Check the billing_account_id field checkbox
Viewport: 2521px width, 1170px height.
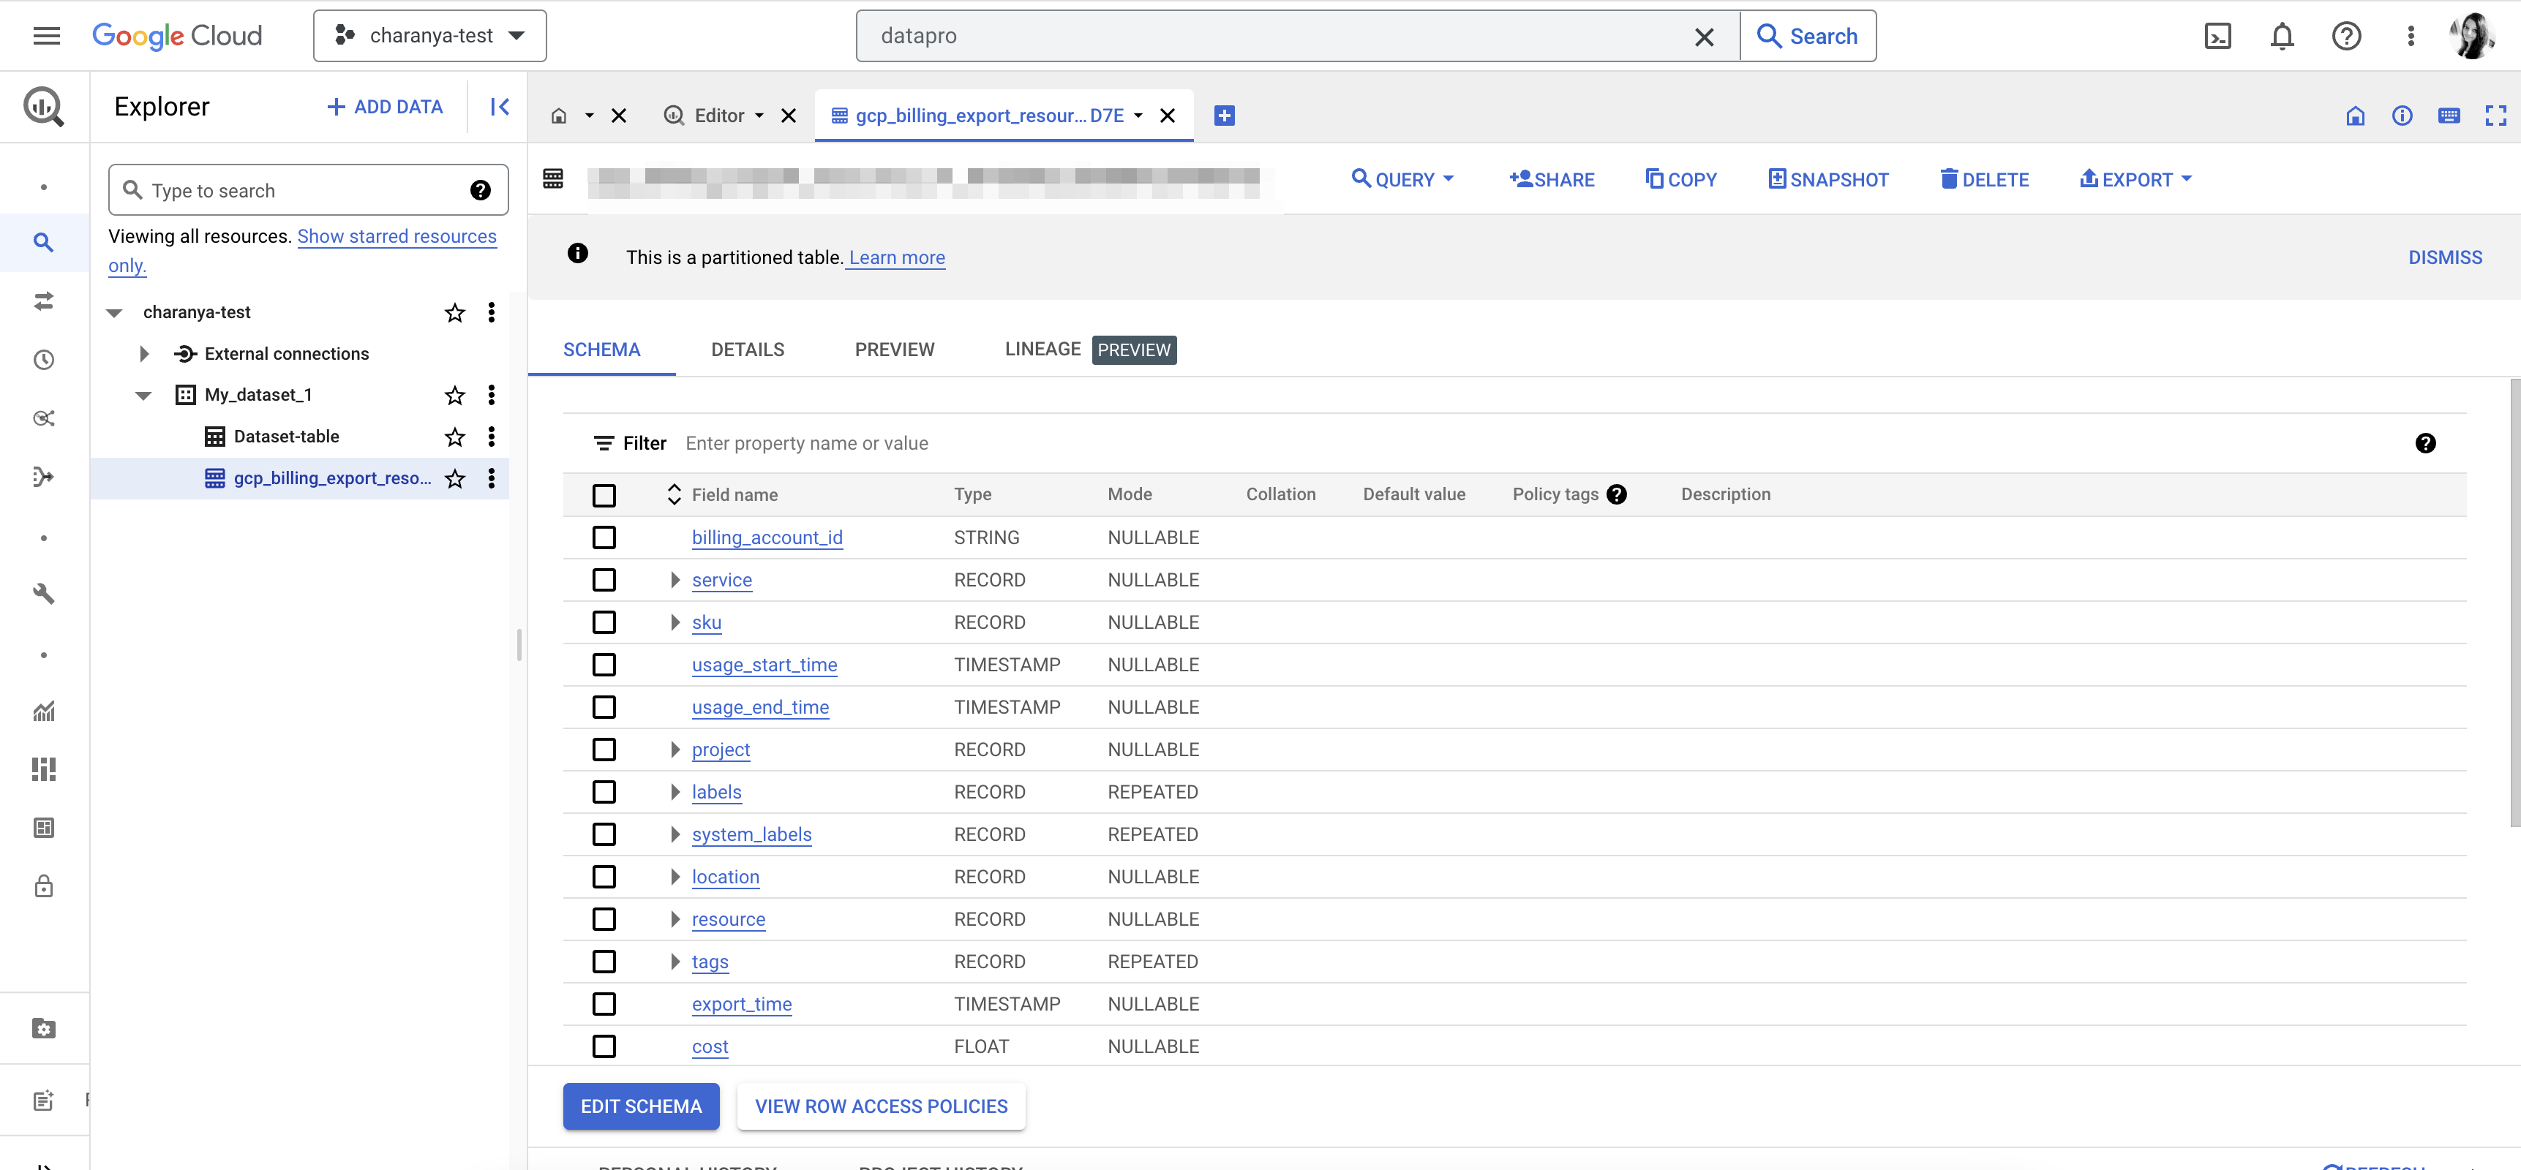(x=604, y=538)
